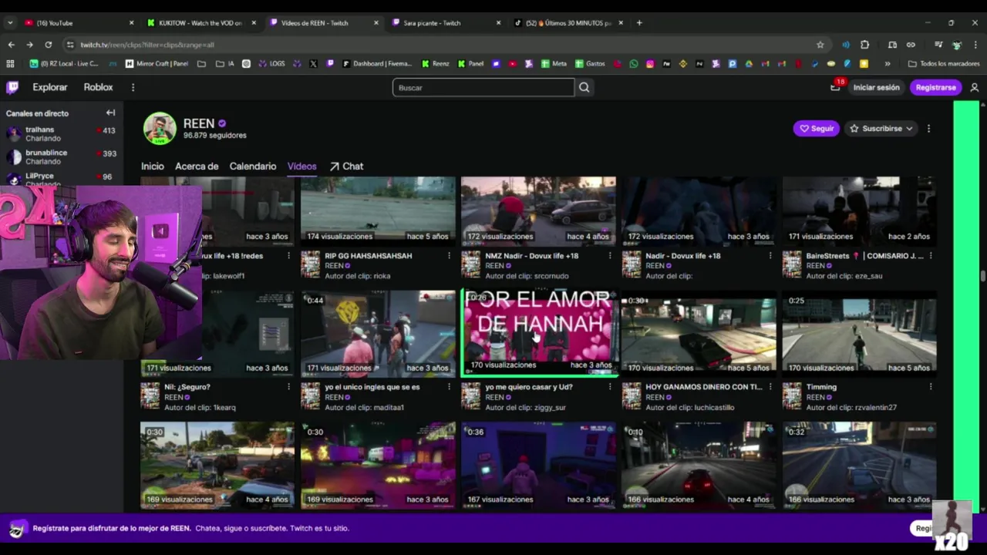The height and width of the screenshot is (555, 987).
Task: Open the three-dot menu next to Roblox
Action: coord(133,87)
